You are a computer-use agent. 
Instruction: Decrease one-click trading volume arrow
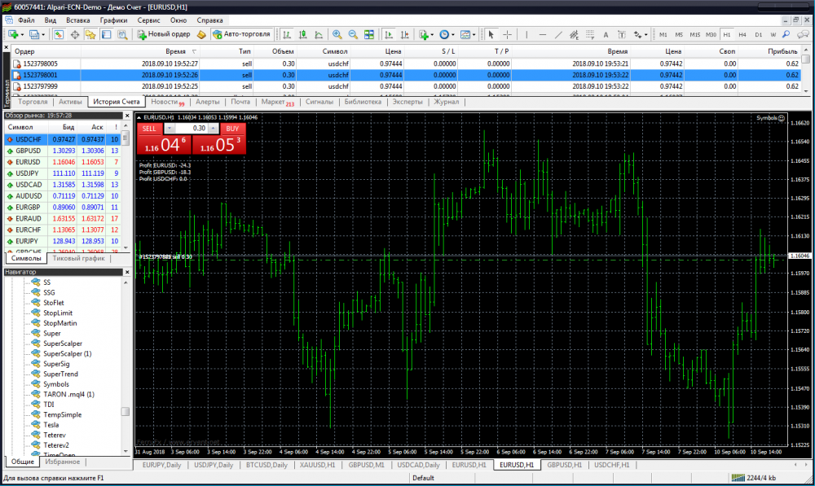coord(170,129)
